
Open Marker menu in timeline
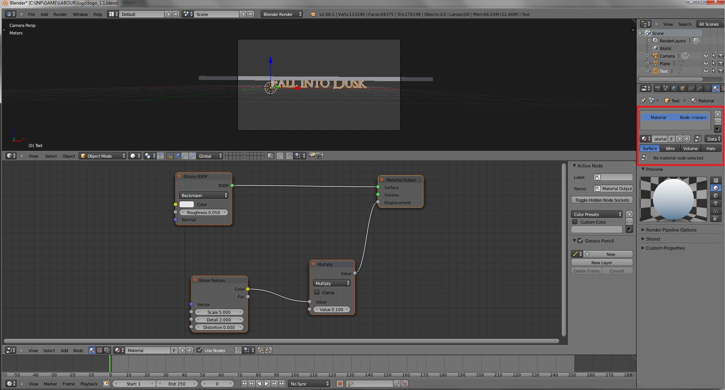coord(50,384)
